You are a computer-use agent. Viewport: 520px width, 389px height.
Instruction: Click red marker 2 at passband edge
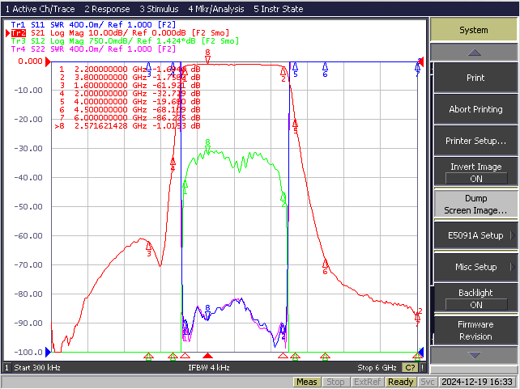click(x=283, y=72)
